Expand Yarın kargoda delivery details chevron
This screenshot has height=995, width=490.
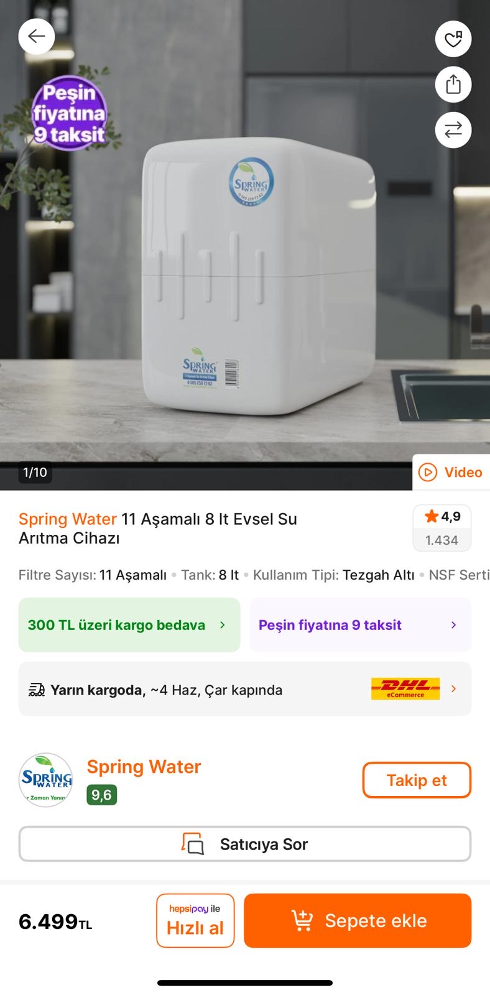coord(454,689)
